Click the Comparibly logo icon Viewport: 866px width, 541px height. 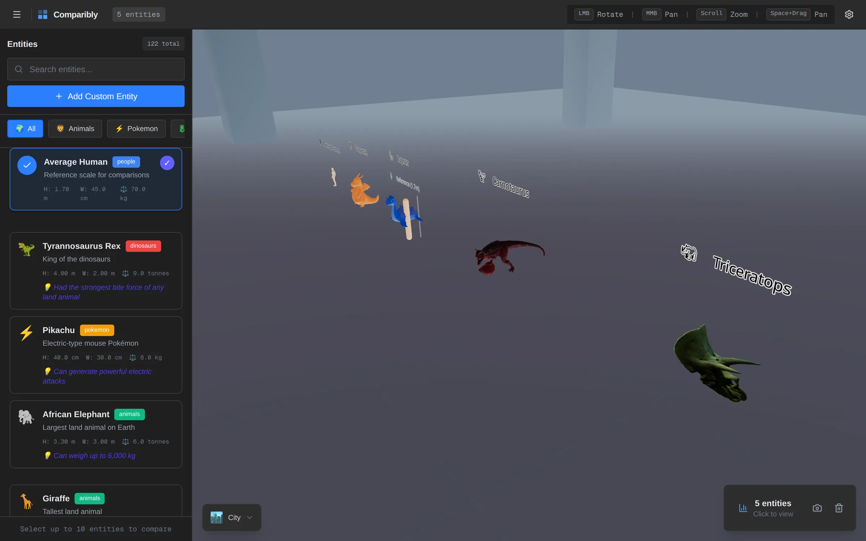point(43,14)
